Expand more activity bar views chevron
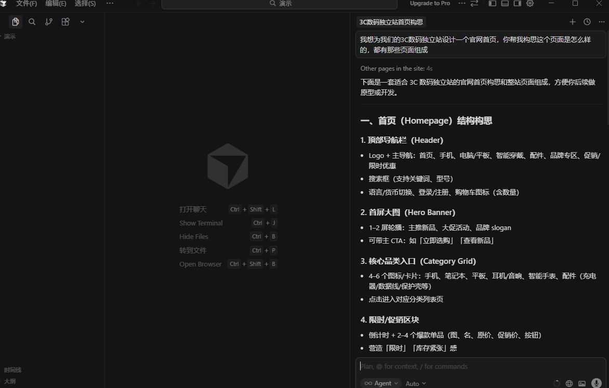Image resolution: width=609 pixels, height=388 pixels. pyautogui.click(x=82, y=22)
